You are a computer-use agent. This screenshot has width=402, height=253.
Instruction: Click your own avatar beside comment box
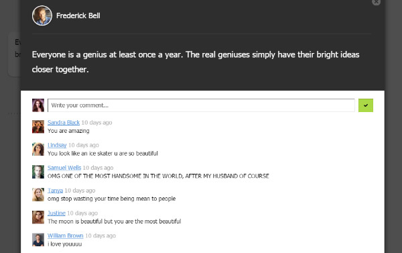pyautogui.click(x=38, y=105)
